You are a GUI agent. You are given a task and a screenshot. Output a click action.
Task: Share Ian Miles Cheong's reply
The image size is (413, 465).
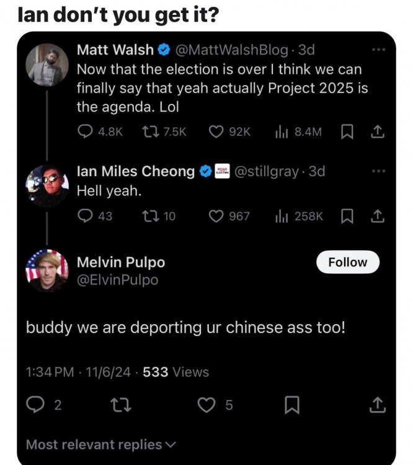[377, 215]
